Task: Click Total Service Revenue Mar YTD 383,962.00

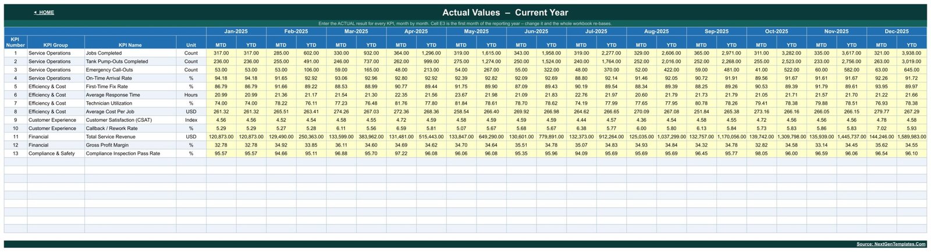Action: [371, 137]
